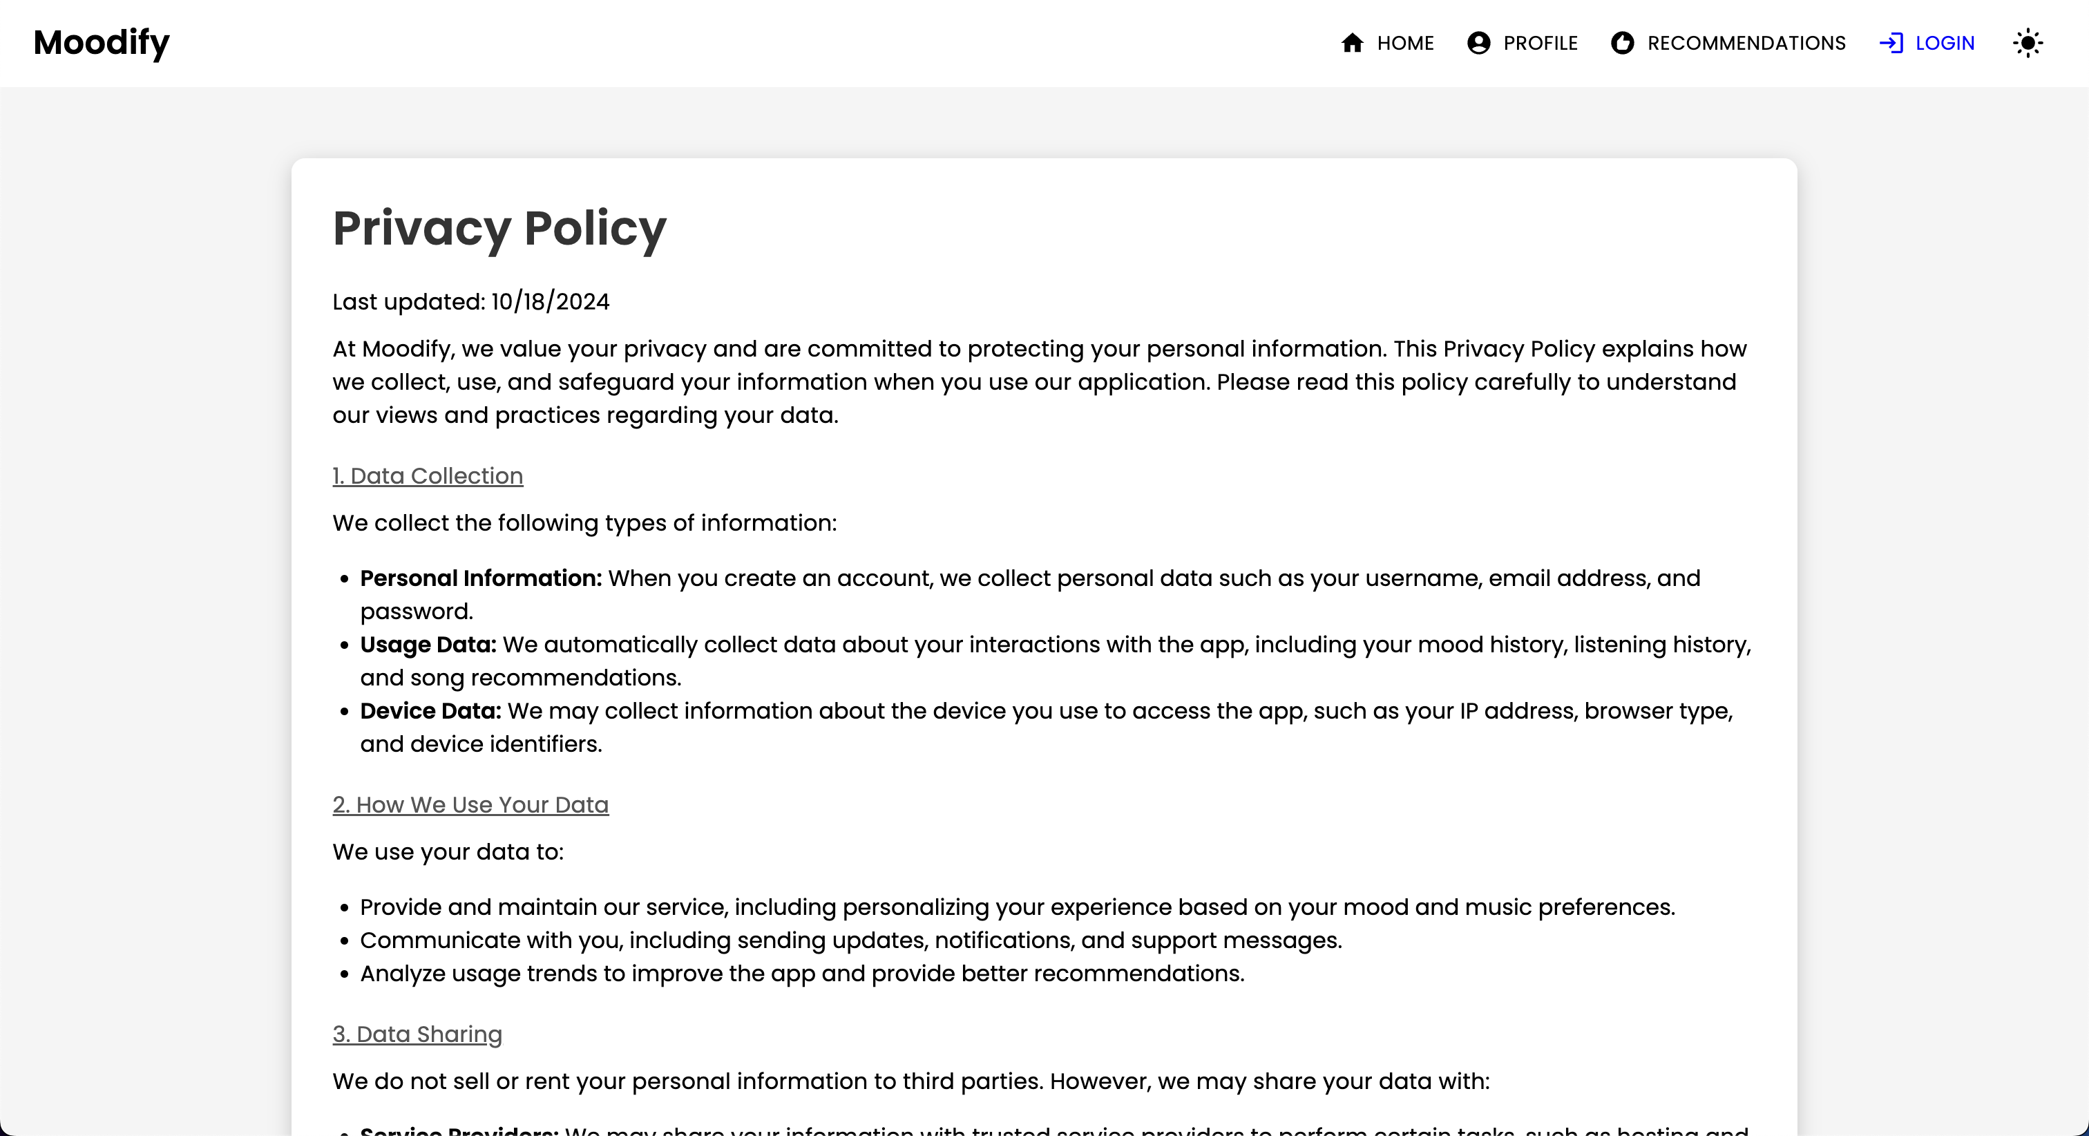Click the house icon beside HOME
Viewport: 2089px width, 1136px height.
[x=1352, y=43]
